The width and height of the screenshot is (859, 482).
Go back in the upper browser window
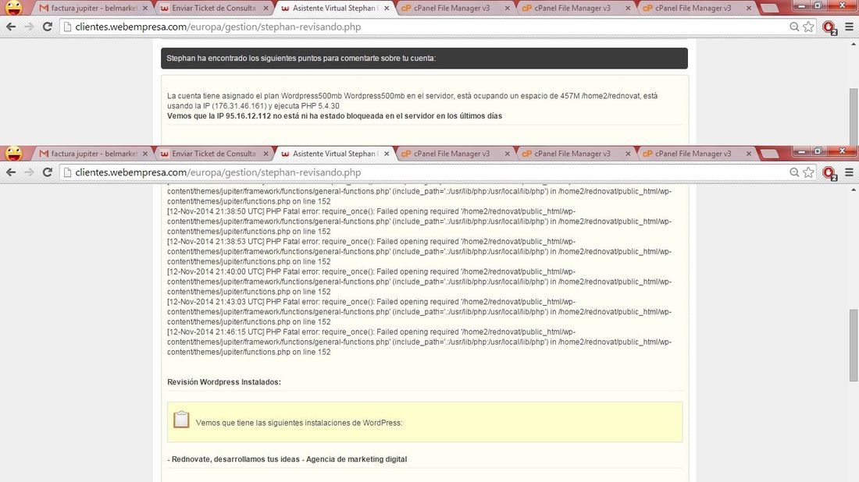[11, 27]
